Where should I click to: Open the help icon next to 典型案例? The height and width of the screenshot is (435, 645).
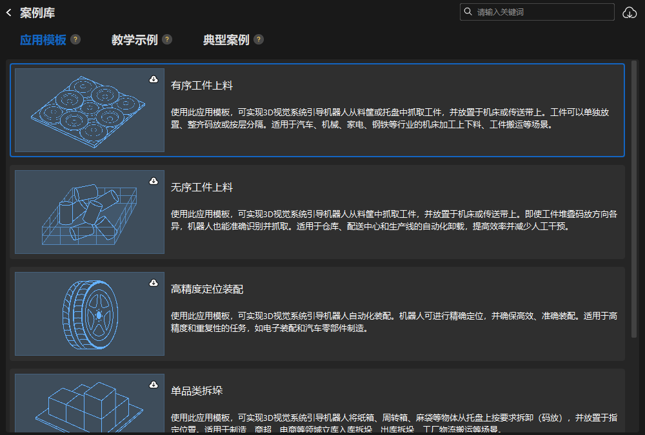click(x=259, y=39)
